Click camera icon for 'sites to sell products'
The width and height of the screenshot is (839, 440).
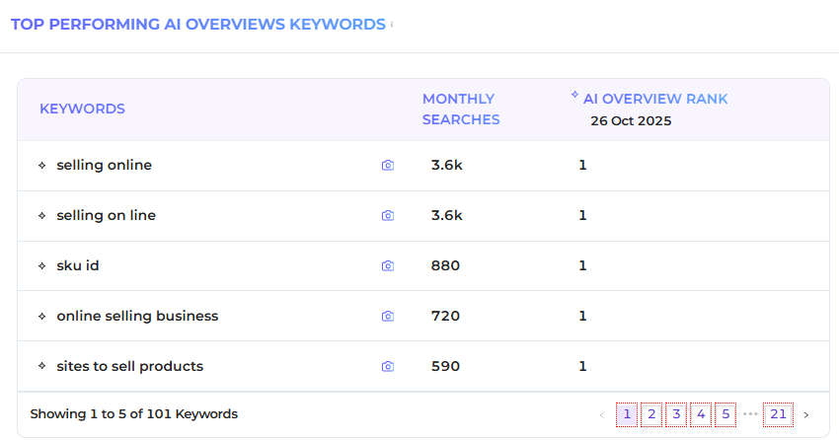(x=388, y=367)
